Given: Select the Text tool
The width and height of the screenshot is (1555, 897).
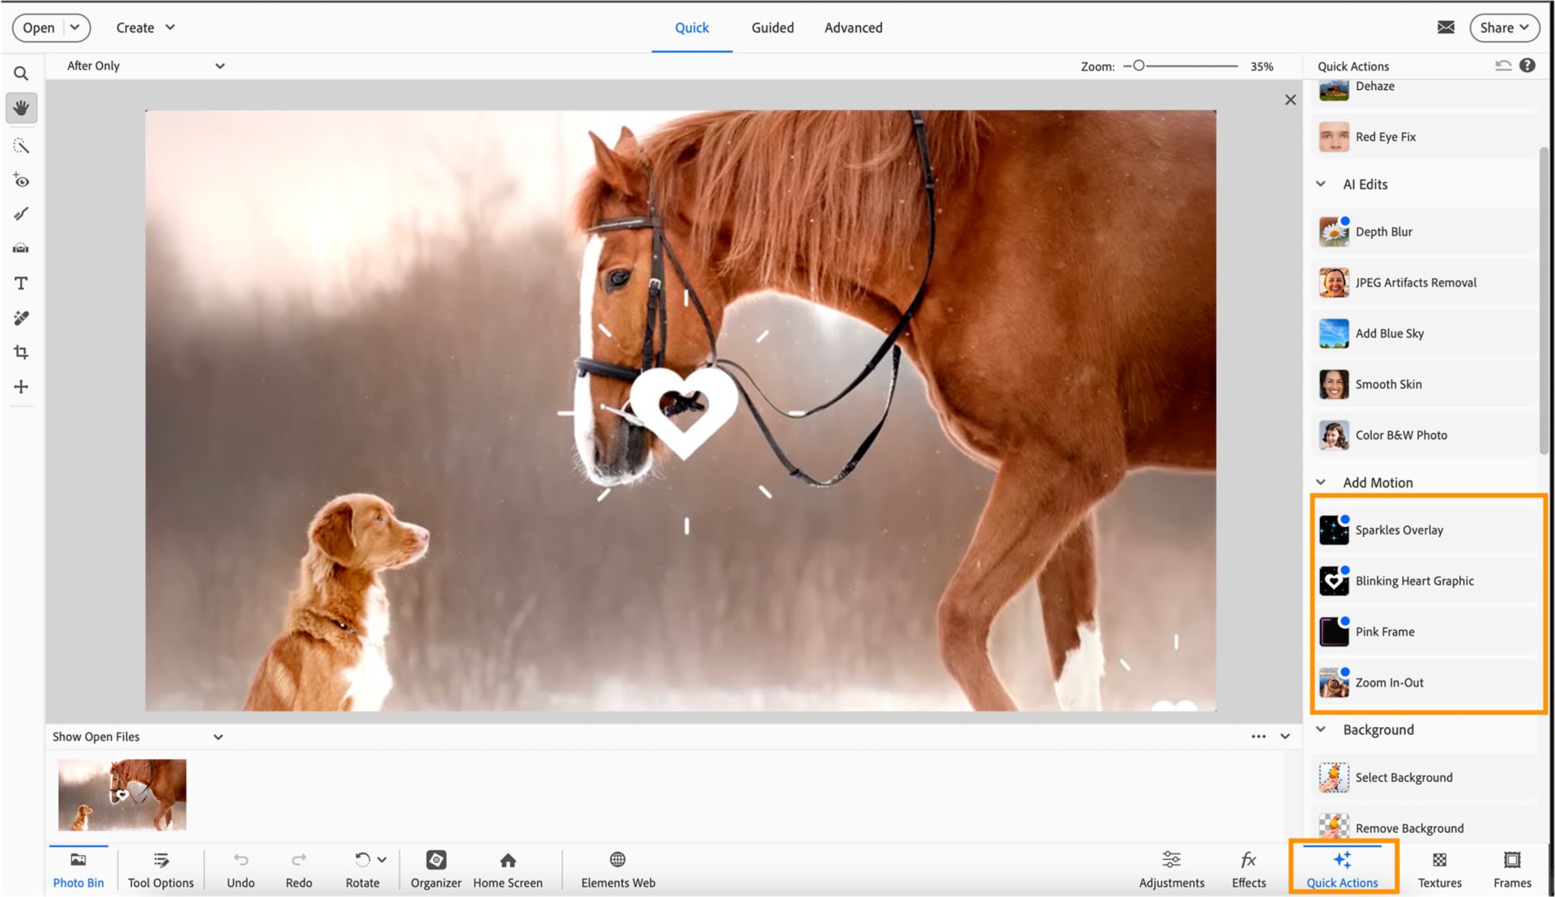Looking at the screenshot, I should pyautogui.click(x=21, y=283).
